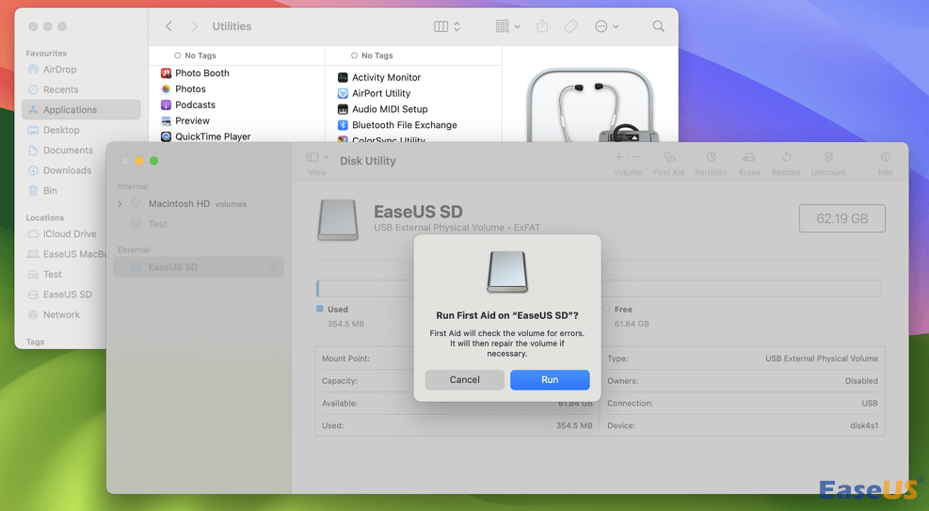Go back in Finder navigation
Screen dimensions: 929x511
(x=168, y=26)
